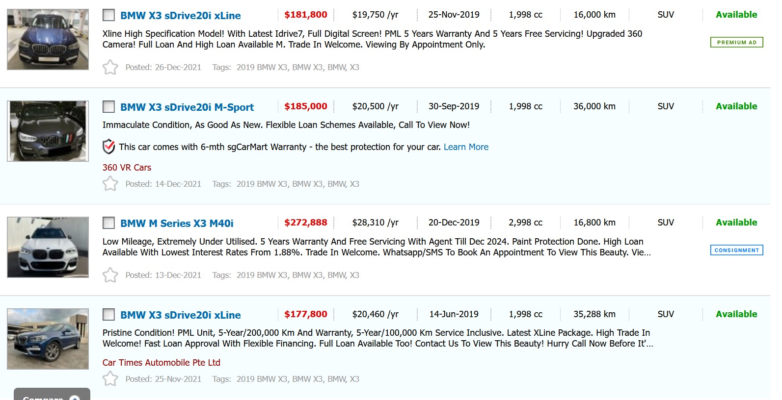Open Car Times Automobile Pte Ltd dealer
The height and width of the screenshot is (400, 782).
(161, 363)
